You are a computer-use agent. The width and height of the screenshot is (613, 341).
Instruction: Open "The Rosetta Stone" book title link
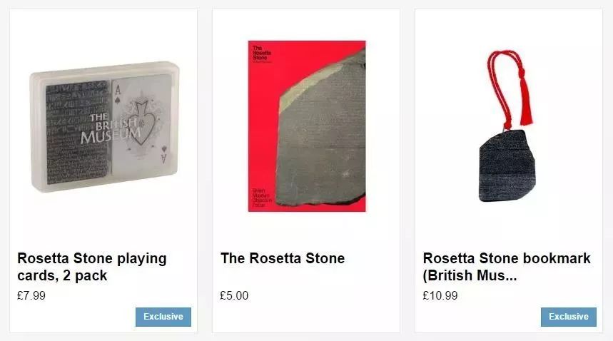(283, 258)
